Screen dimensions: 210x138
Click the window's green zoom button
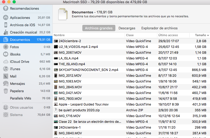coord(14,2)
